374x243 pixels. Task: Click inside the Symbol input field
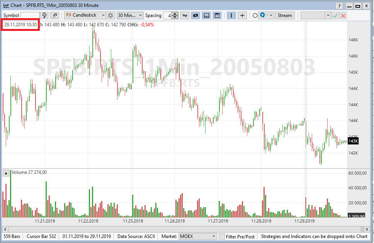31,15
